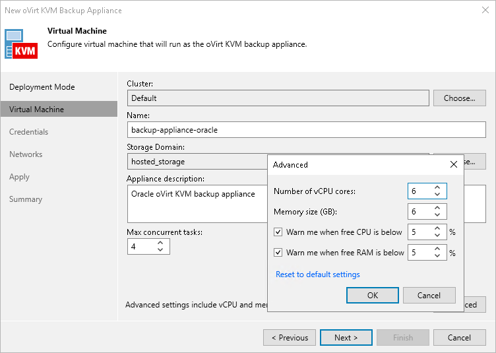The width and height of the screenshot is (496, 353).
Task: Click the Appliance description text area
Action: pyautogui.click(x=197, y=204)
